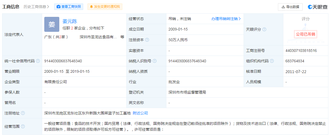Image resolution: width=330 pixels, height=135 pixels.
Task: Open legal representative 姜元陈 profile
Action: click(x=70, y=21)
